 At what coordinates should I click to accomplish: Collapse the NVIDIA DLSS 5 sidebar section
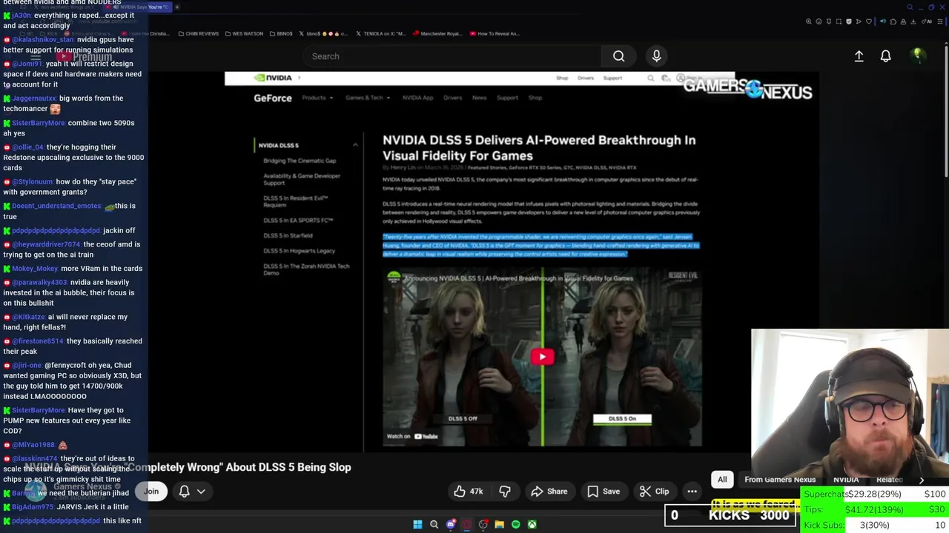pyautogui.click(x=355, y=145)
